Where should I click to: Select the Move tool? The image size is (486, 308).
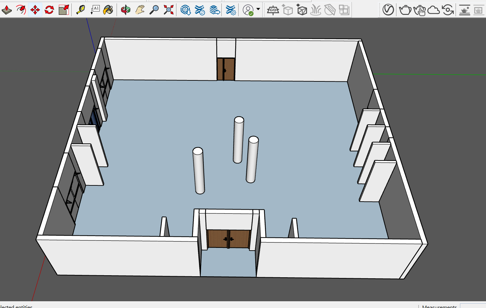[x=35, y=10]
